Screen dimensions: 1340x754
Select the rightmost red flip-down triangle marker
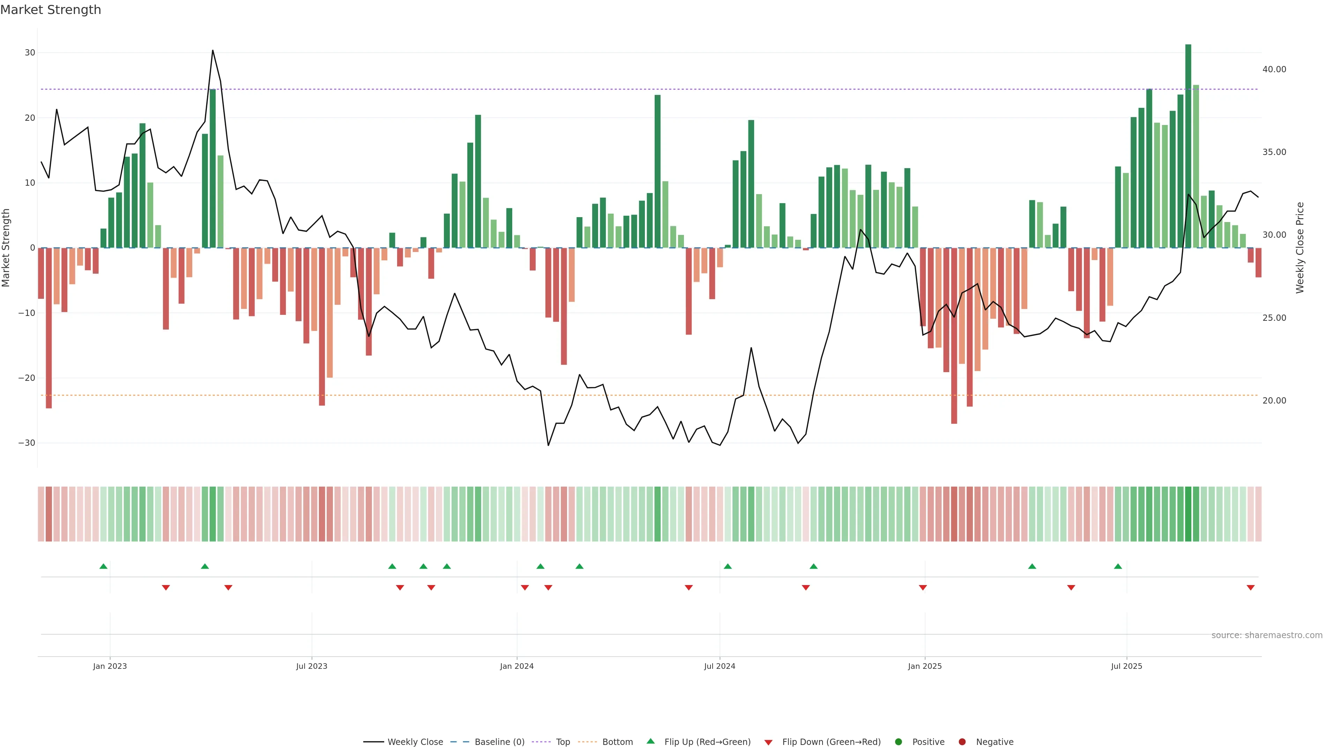tap(1251, 587)
